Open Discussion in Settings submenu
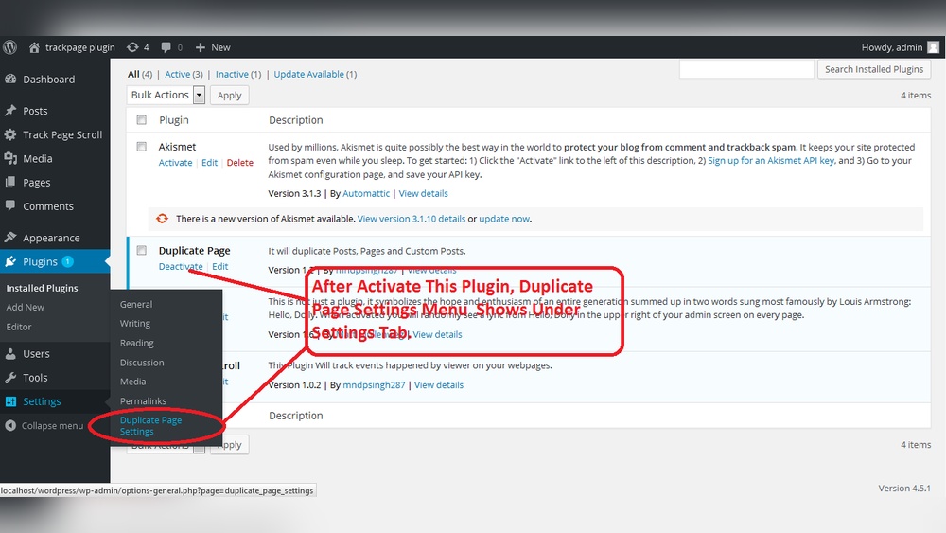The image size is (946, 533). click(142, 363)
